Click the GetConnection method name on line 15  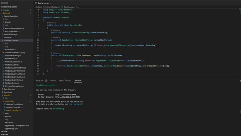pos(89,55)
